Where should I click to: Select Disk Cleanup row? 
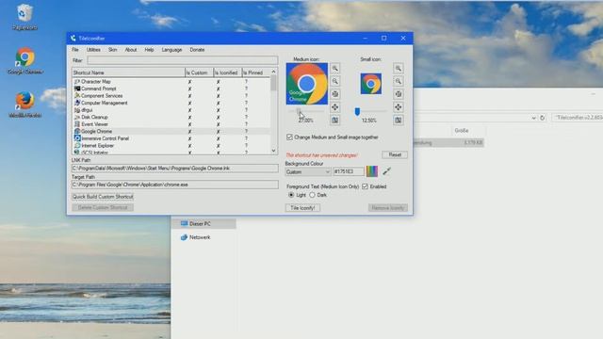click(171, 117)
